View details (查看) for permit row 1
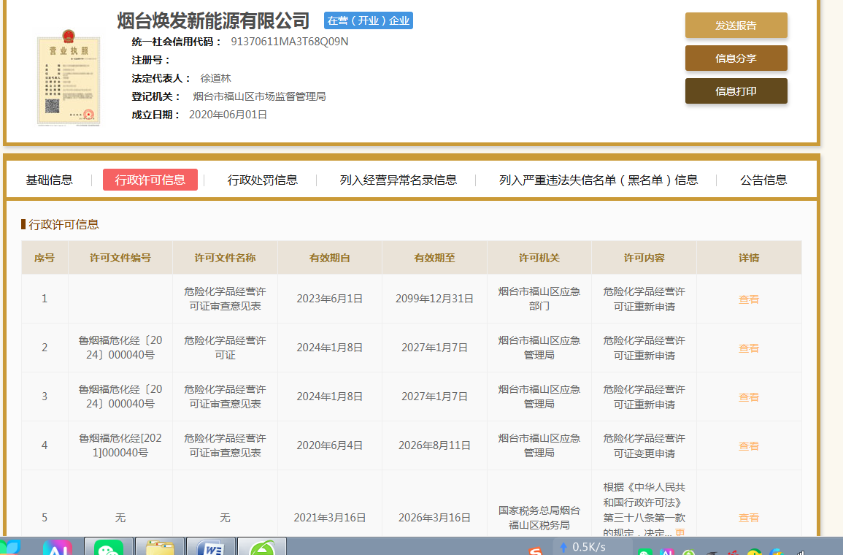The height and width of the screenshot is (555, 843). point(749,299)
